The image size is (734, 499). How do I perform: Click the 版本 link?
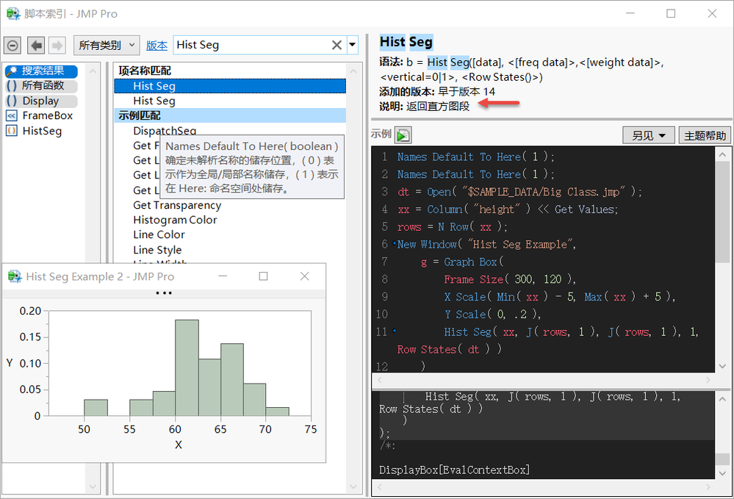pyautogui.click(x=156, y=46)
